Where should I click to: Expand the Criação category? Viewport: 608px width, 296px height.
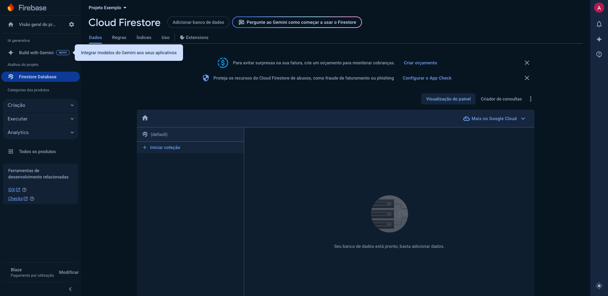pyautogui.click(x=41, y=105)
